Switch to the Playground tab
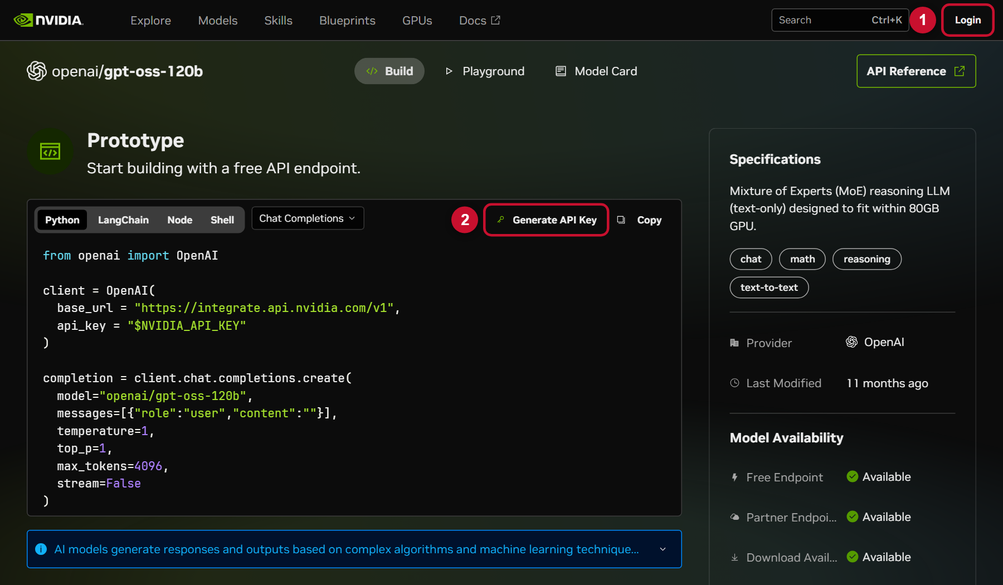Image resolution: width=1003 pixels, height=585 pixels. [x=485, y=71]
